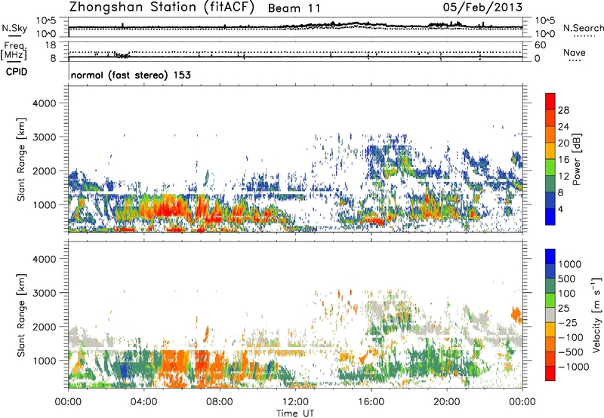Click the 'Slant Range [km]' label of power panel
Viewport: 604px width, 418px height.
(21, 159)
